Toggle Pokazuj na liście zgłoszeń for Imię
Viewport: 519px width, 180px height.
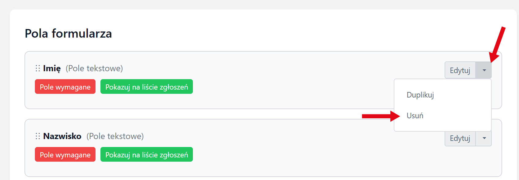pyautogui.click(x=147, y=87)
